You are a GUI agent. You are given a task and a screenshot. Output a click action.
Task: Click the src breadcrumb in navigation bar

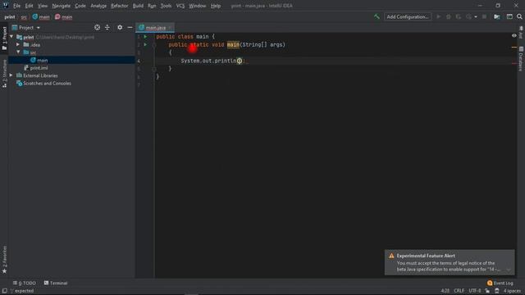click(x=24, y=16)
